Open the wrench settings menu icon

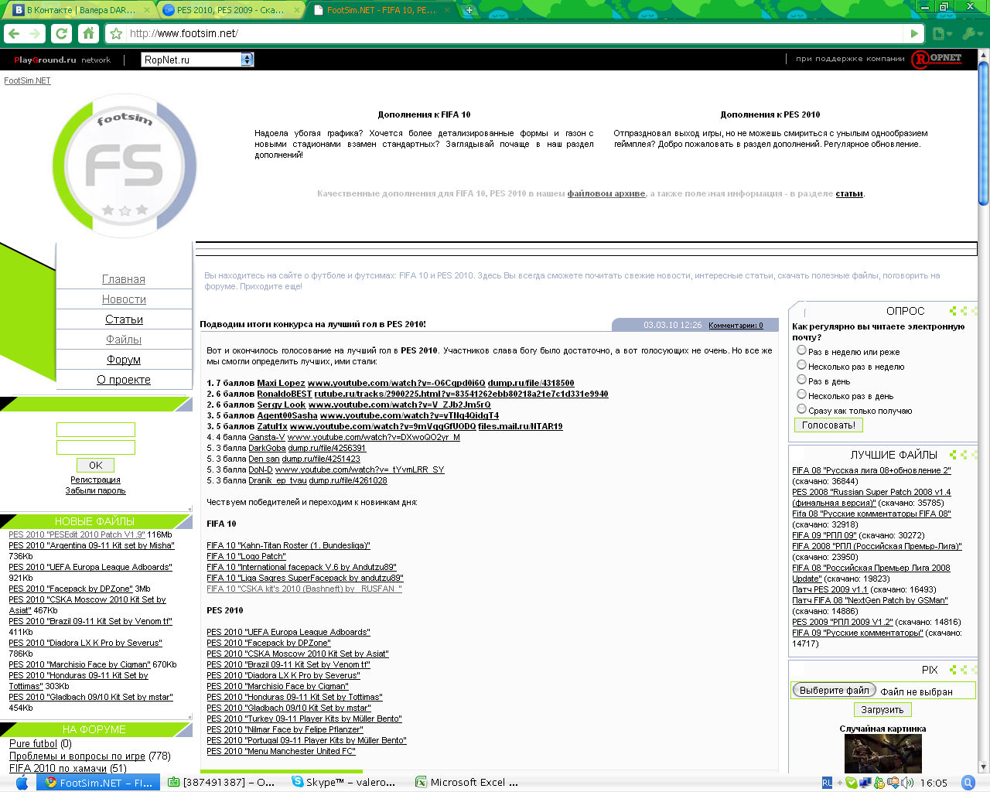970,33
